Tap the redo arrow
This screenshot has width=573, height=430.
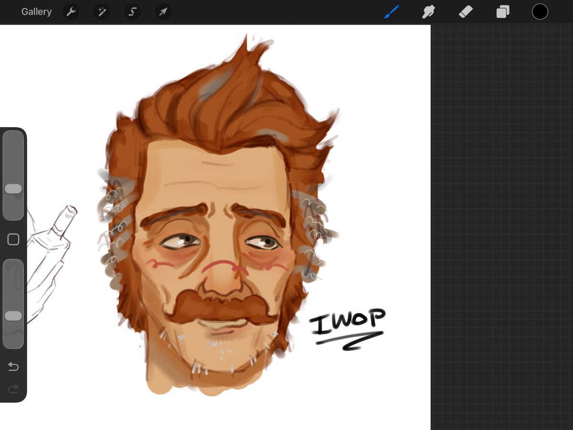coord(13,389)
